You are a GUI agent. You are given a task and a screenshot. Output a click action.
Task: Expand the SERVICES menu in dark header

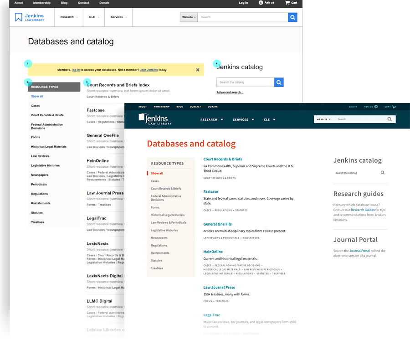pyautogui.click(x=243, y=119)
